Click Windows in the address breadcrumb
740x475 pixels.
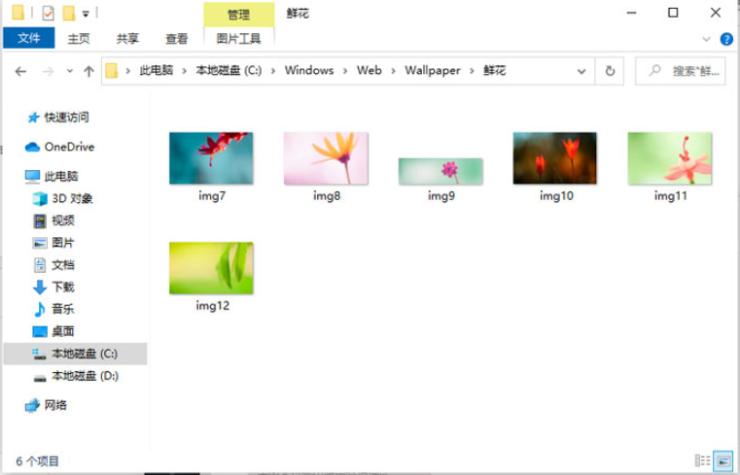pyautogui.click(x=309, y=71)
